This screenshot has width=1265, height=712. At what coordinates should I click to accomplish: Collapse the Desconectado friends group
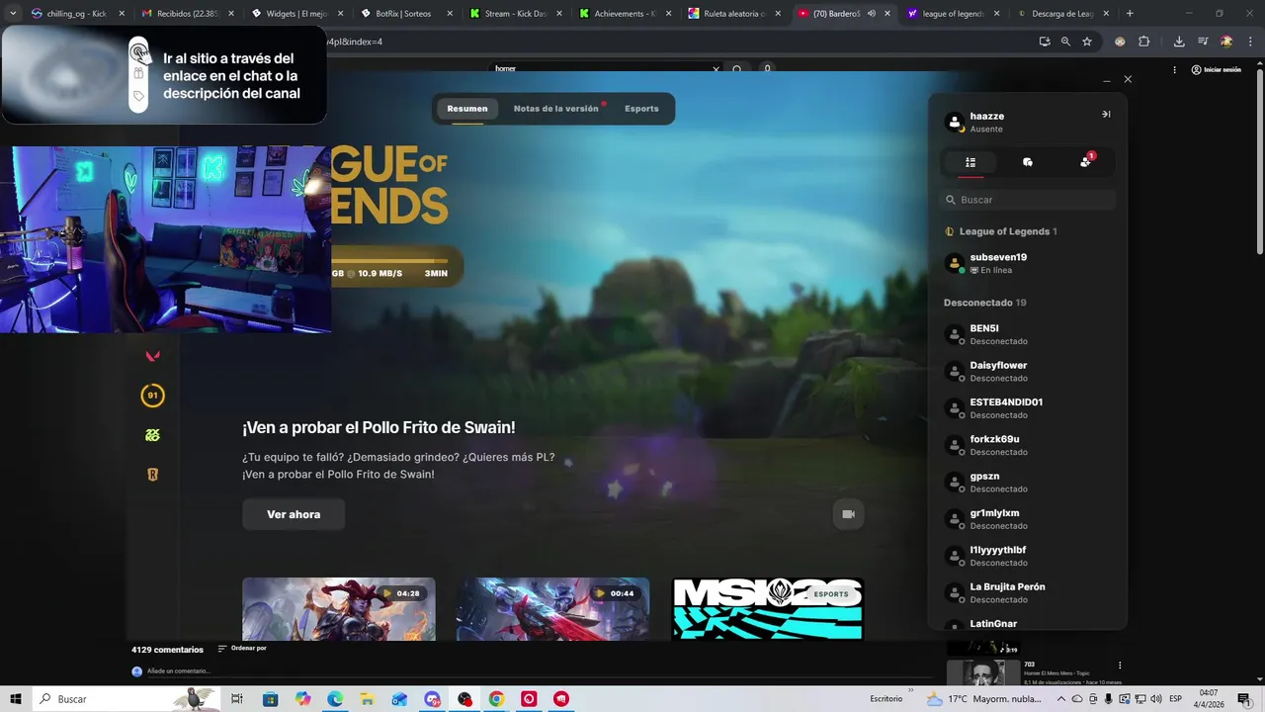(x=985, y=303)
